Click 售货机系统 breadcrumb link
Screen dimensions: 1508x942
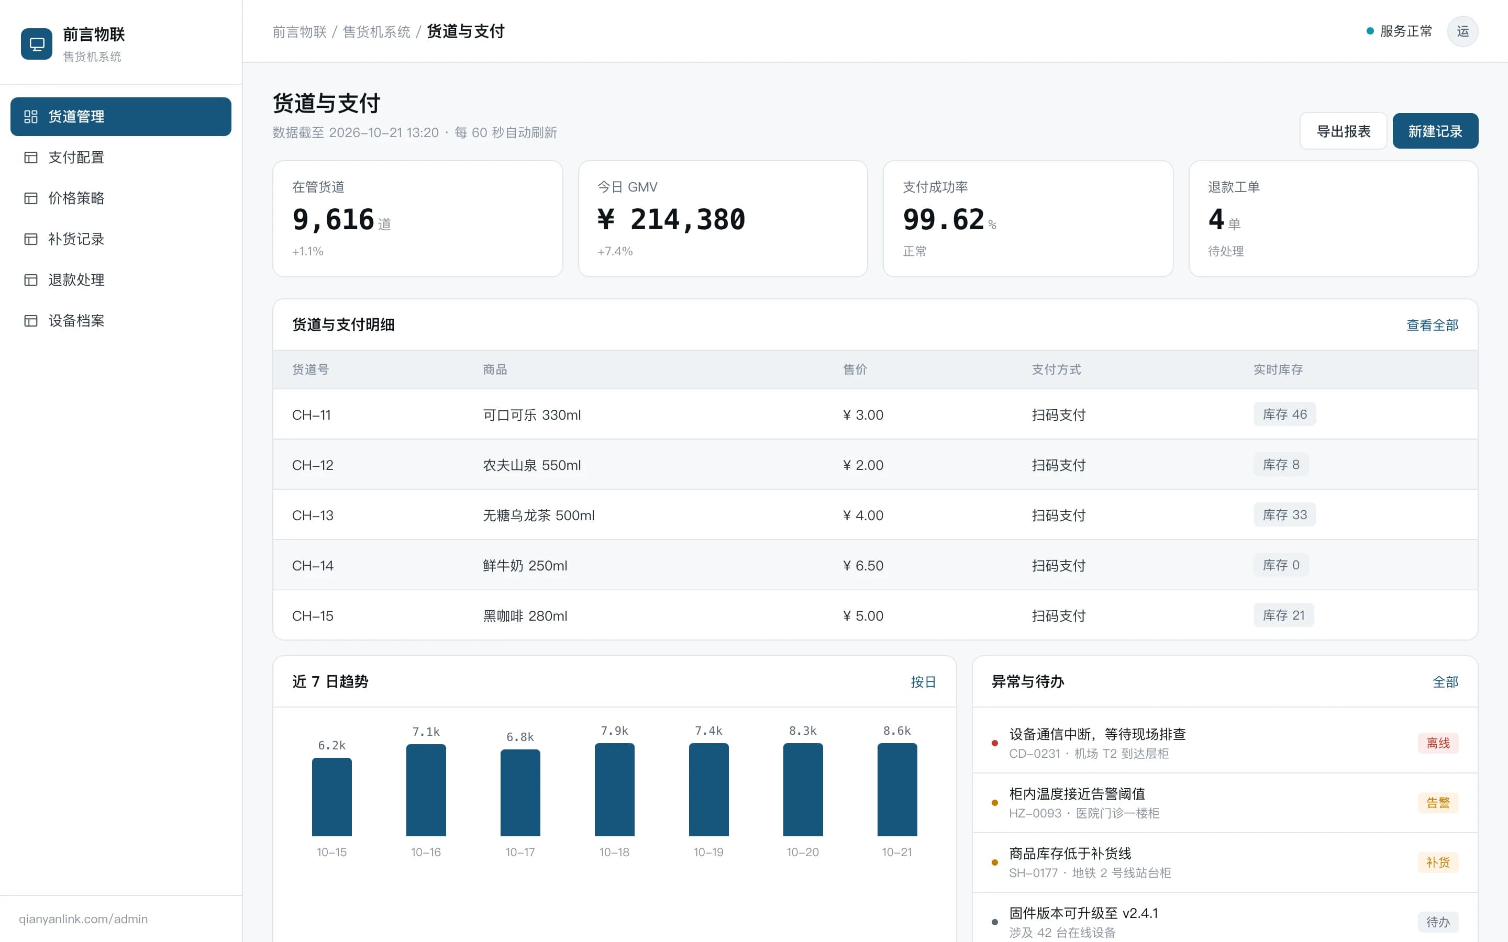376,32
